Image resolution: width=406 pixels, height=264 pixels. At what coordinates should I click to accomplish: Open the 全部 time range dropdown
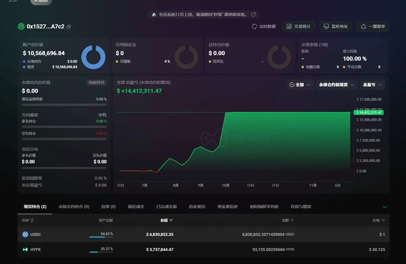click(300, 85)
